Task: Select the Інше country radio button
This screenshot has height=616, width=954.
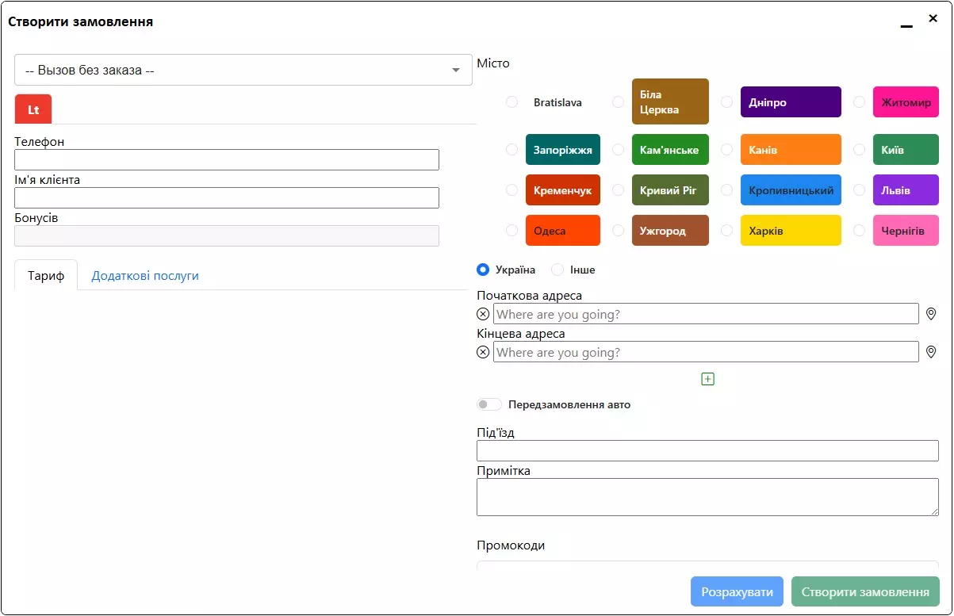Action: pyautogui.click(x=557, y=270)
